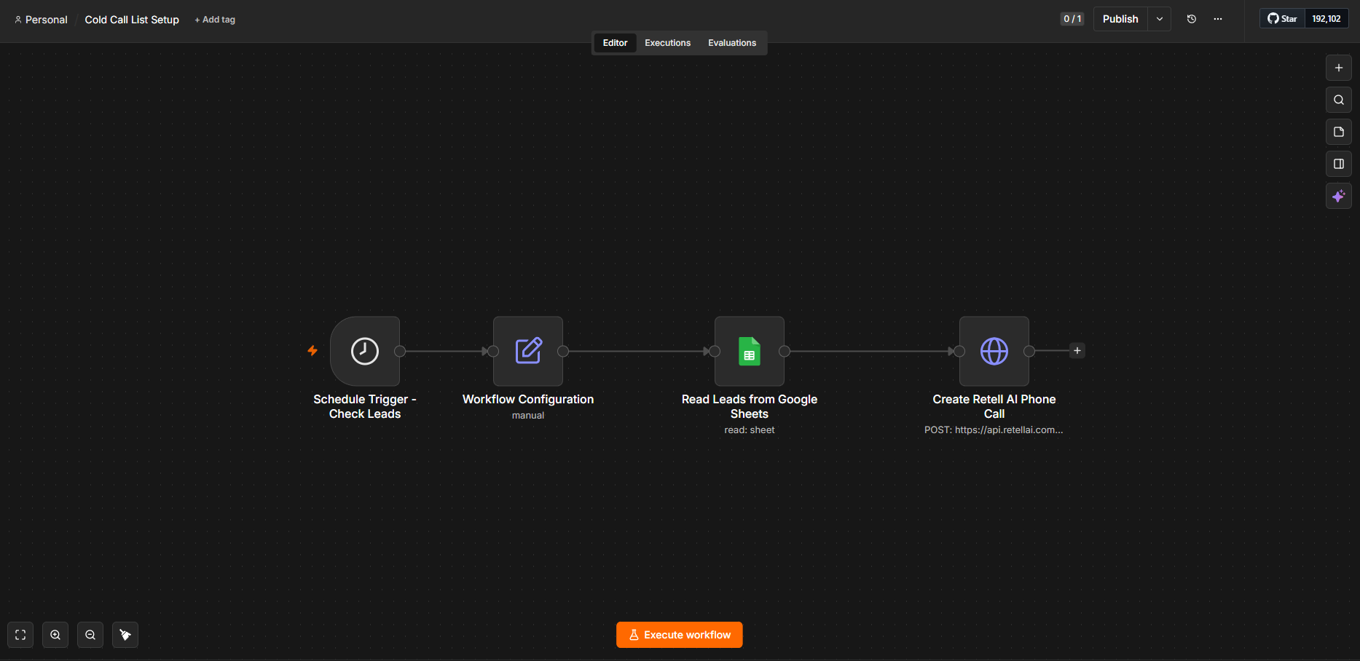Open the node search magnifier in right sidebar

[x=1339, y=100]
